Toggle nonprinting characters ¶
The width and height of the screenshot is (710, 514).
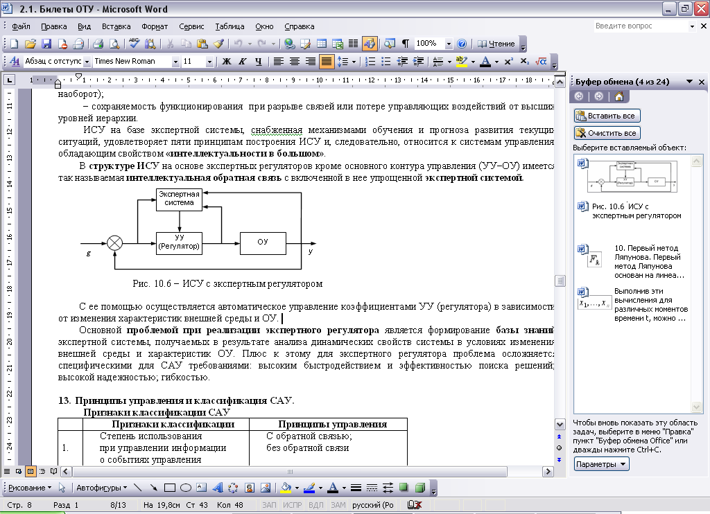(406, 44)
